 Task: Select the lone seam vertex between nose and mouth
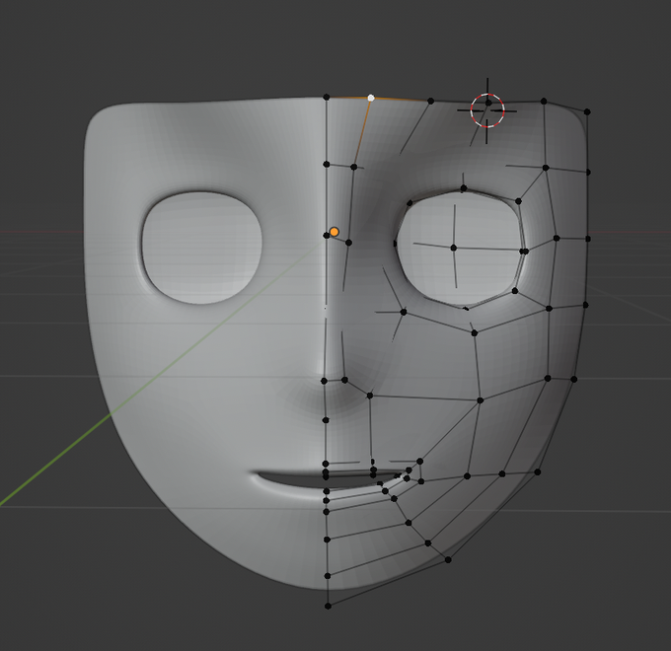(x=326, y=420)
